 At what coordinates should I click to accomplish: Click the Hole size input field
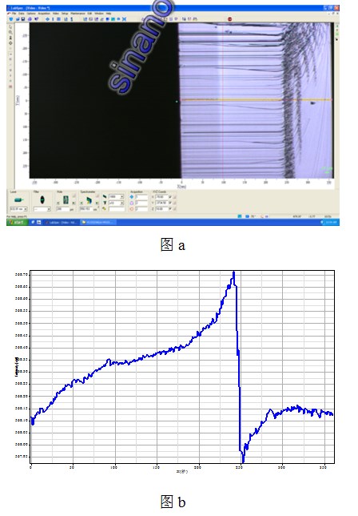pos(62,209)
